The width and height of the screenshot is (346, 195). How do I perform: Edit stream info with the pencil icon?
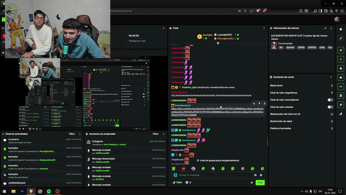[325, 28]
